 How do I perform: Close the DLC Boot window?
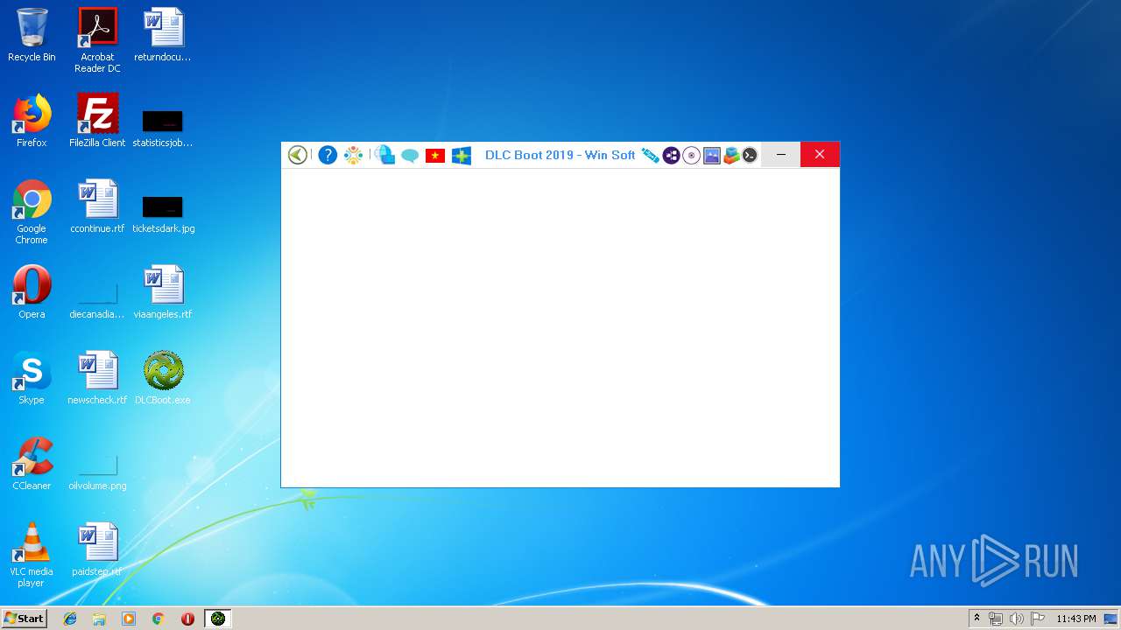click(820, 155)
